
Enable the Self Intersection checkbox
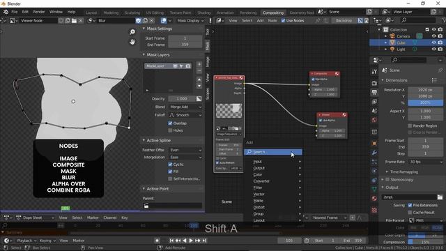[170, 178]
